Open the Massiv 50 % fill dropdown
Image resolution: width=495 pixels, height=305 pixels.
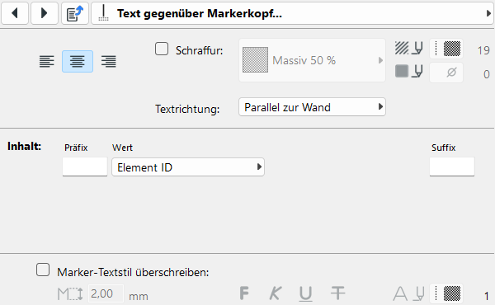tap(312, 60)
